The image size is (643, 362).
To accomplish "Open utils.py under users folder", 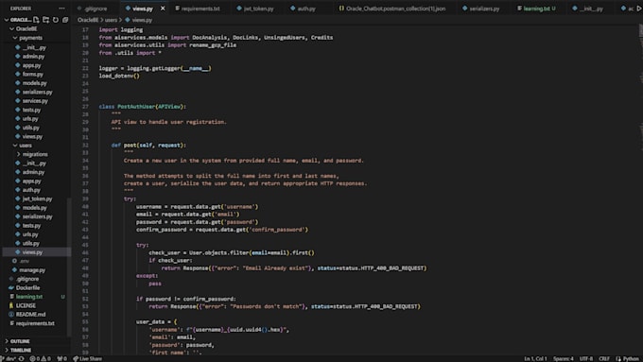I will pos(31,243).
